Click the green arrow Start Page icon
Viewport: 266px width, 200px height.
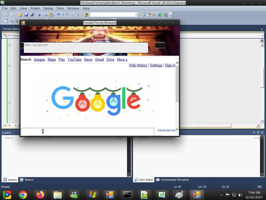click(x=160, y=15)
